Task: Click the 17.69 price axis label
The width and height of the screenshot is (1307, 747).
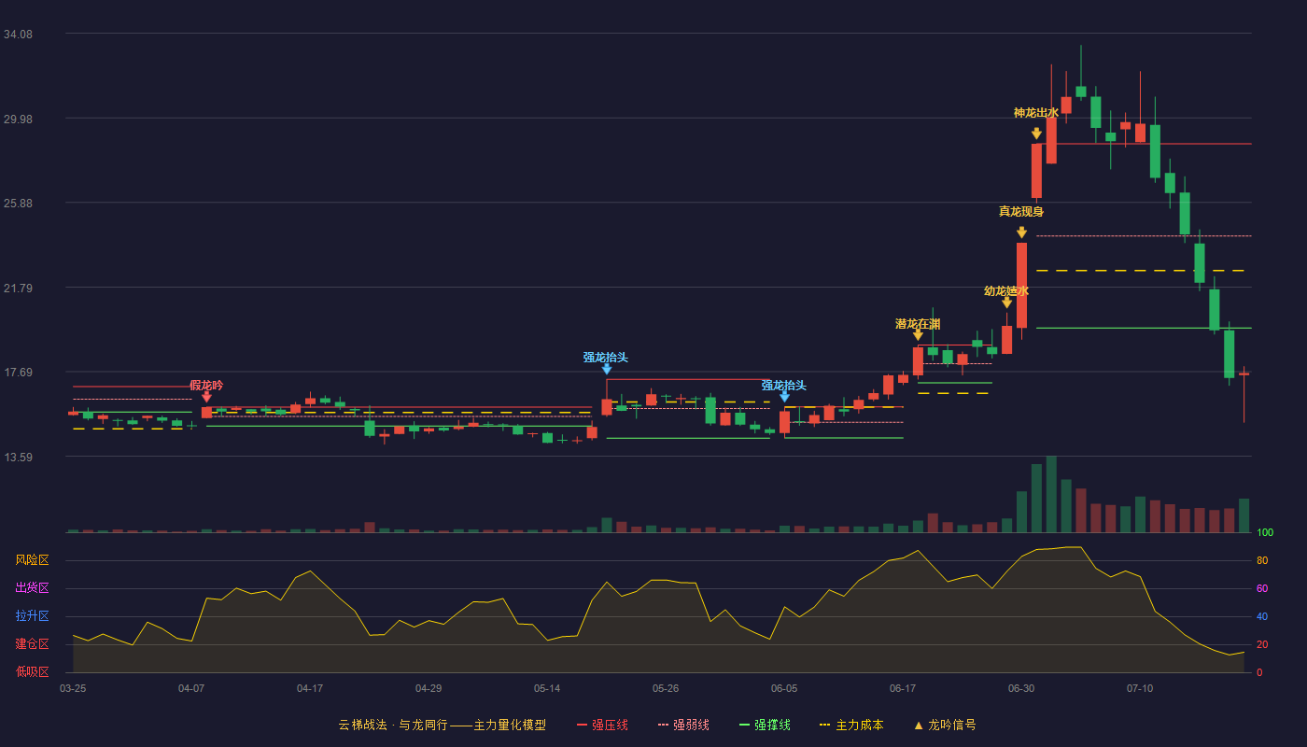Action: pyautogui.click(x=18, y=373)
